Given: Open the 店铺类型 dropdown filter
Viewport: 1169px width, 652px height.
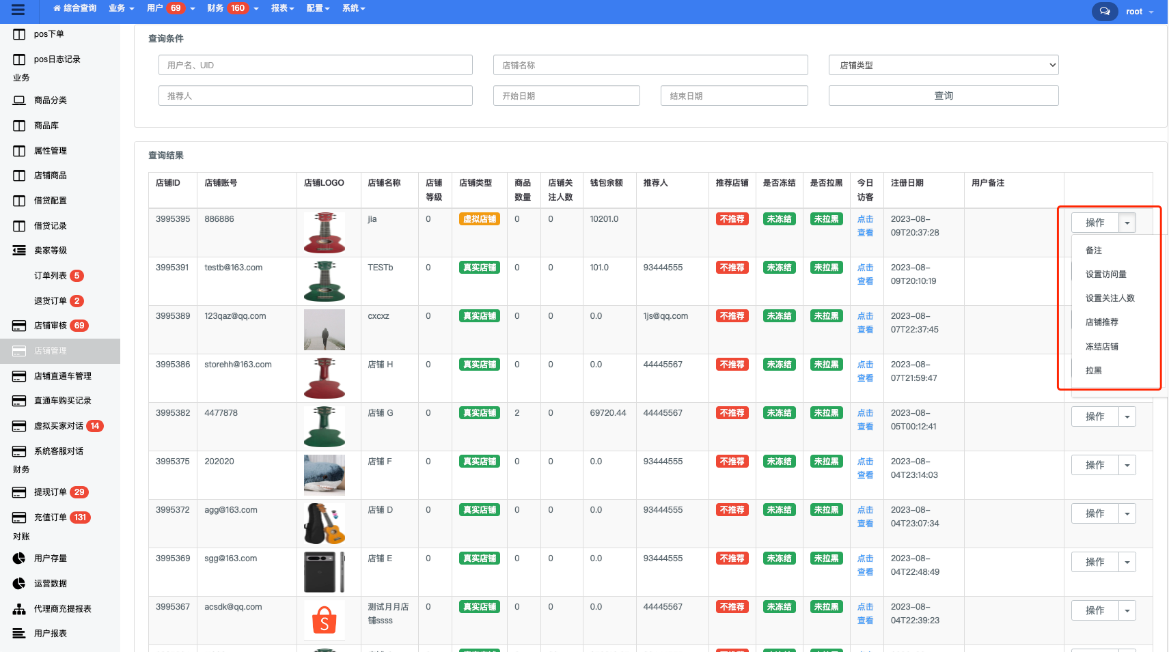Looking at the screenshot, I should coord(944,65).
